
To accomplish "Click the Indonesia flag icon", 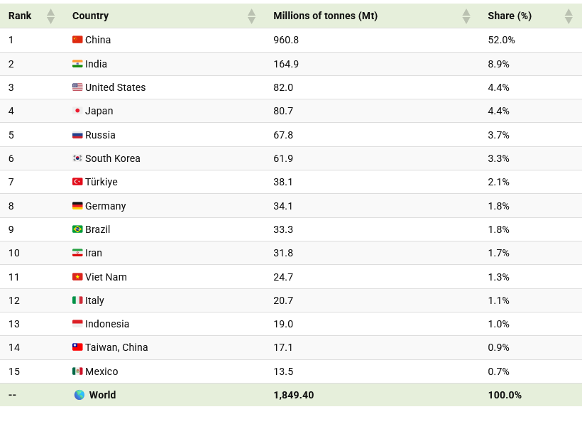I will [x=77, y=323].
